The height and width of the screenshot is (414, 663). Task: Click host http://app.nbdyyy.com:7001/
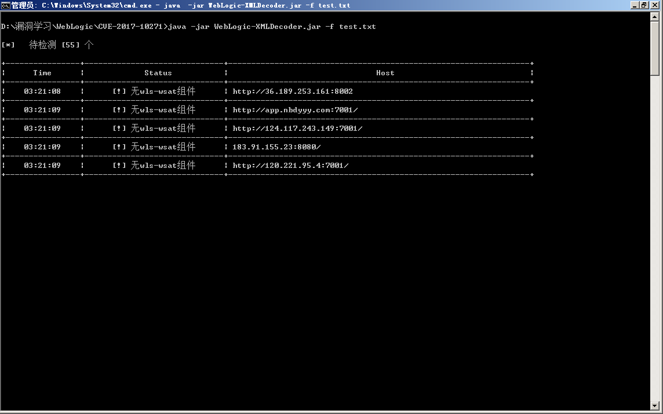pyautogui.click(x=295, y=110)
